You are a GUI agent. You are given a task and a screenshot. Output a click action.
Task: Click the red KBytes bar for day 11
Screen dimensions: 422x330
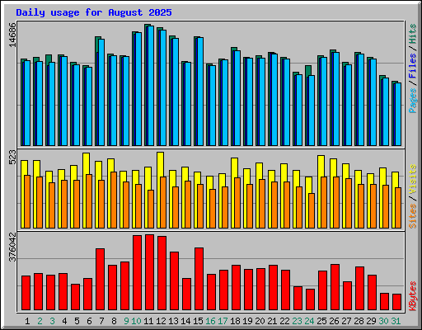[x=150, y=272]
